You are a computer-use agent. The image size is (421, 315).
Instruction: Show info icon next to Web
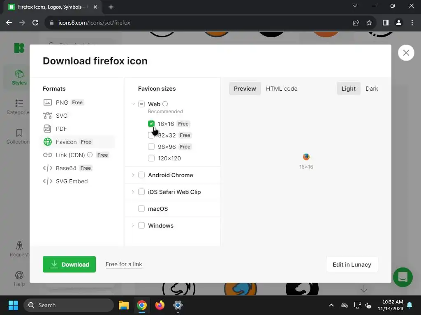[x=165, y=104]
